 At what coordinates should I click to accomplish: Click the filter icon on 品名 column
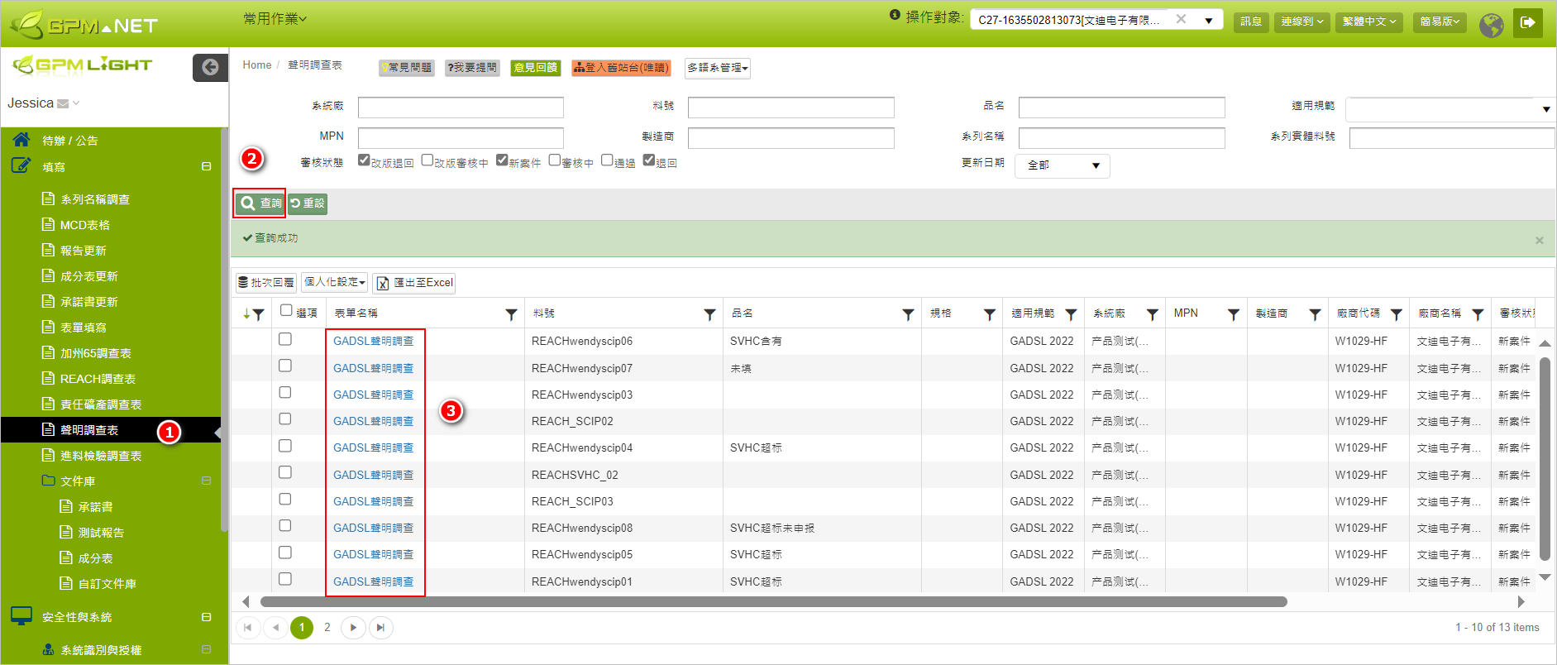click(x=908, y=314)
